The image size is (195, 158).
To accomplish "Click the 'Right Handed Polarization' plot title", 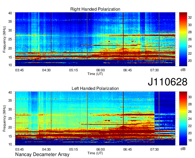I will coord(95,9).
